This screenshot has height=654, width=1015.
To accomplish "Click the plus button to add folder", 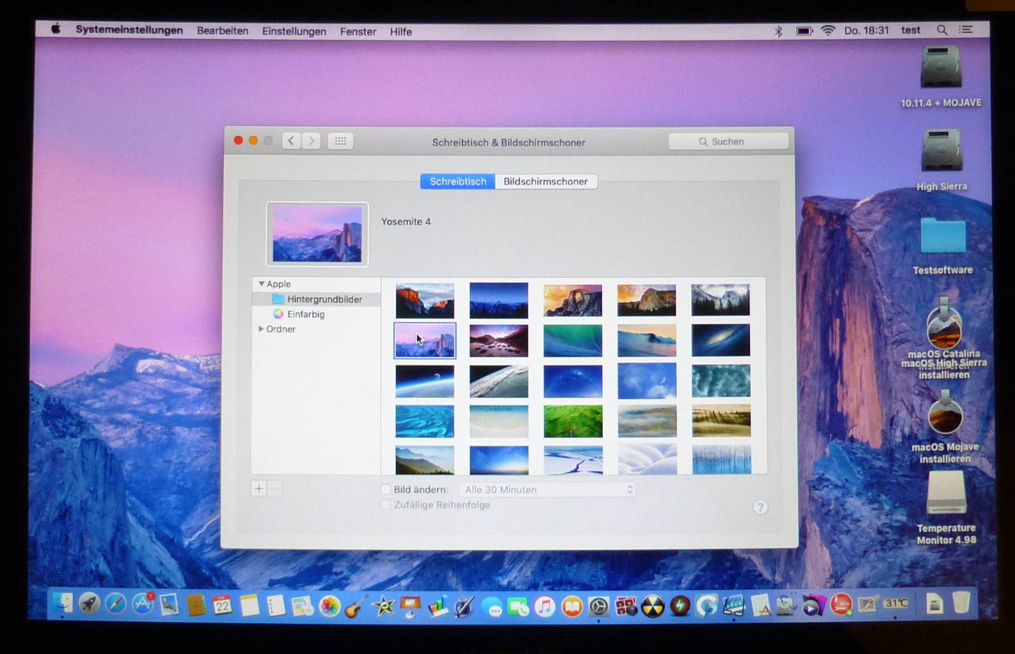I will 259,489.
